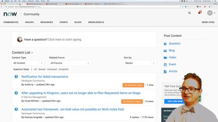Click 'Be the first to reply' on dvelloriy's post

[133, 85]
